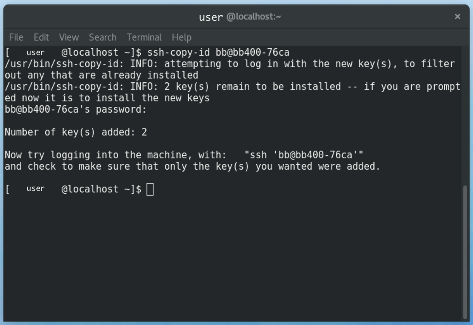This screenshot has height=325, width=473.
Task: Open the View menu
Action: (69, 37)
